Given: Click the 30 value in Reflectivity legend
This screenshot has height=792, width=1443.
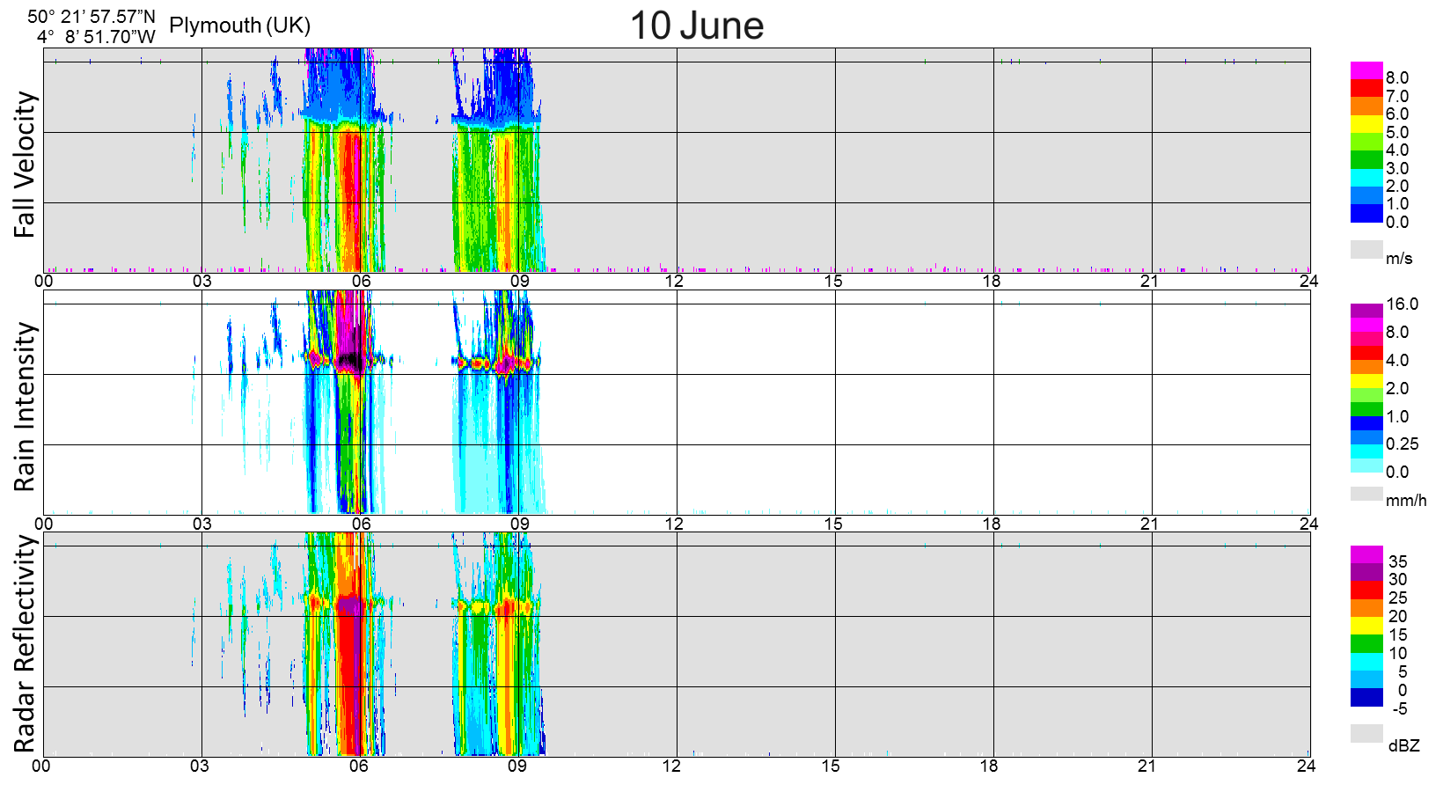Looking at the screenshot, I should pyautogui.click(x=1398, y=579).
